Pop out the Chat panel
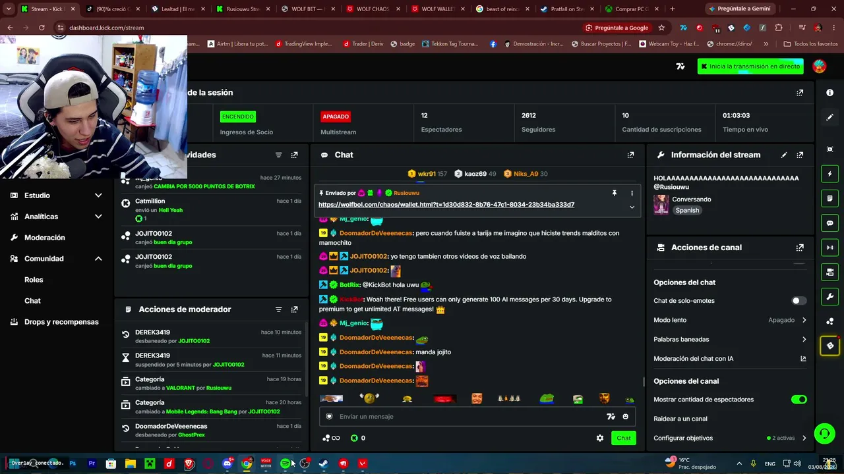 (x=630, y=155)
